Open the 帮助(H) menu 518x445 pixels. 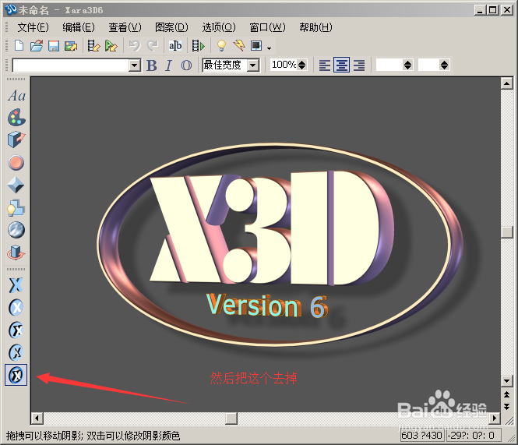315,27
